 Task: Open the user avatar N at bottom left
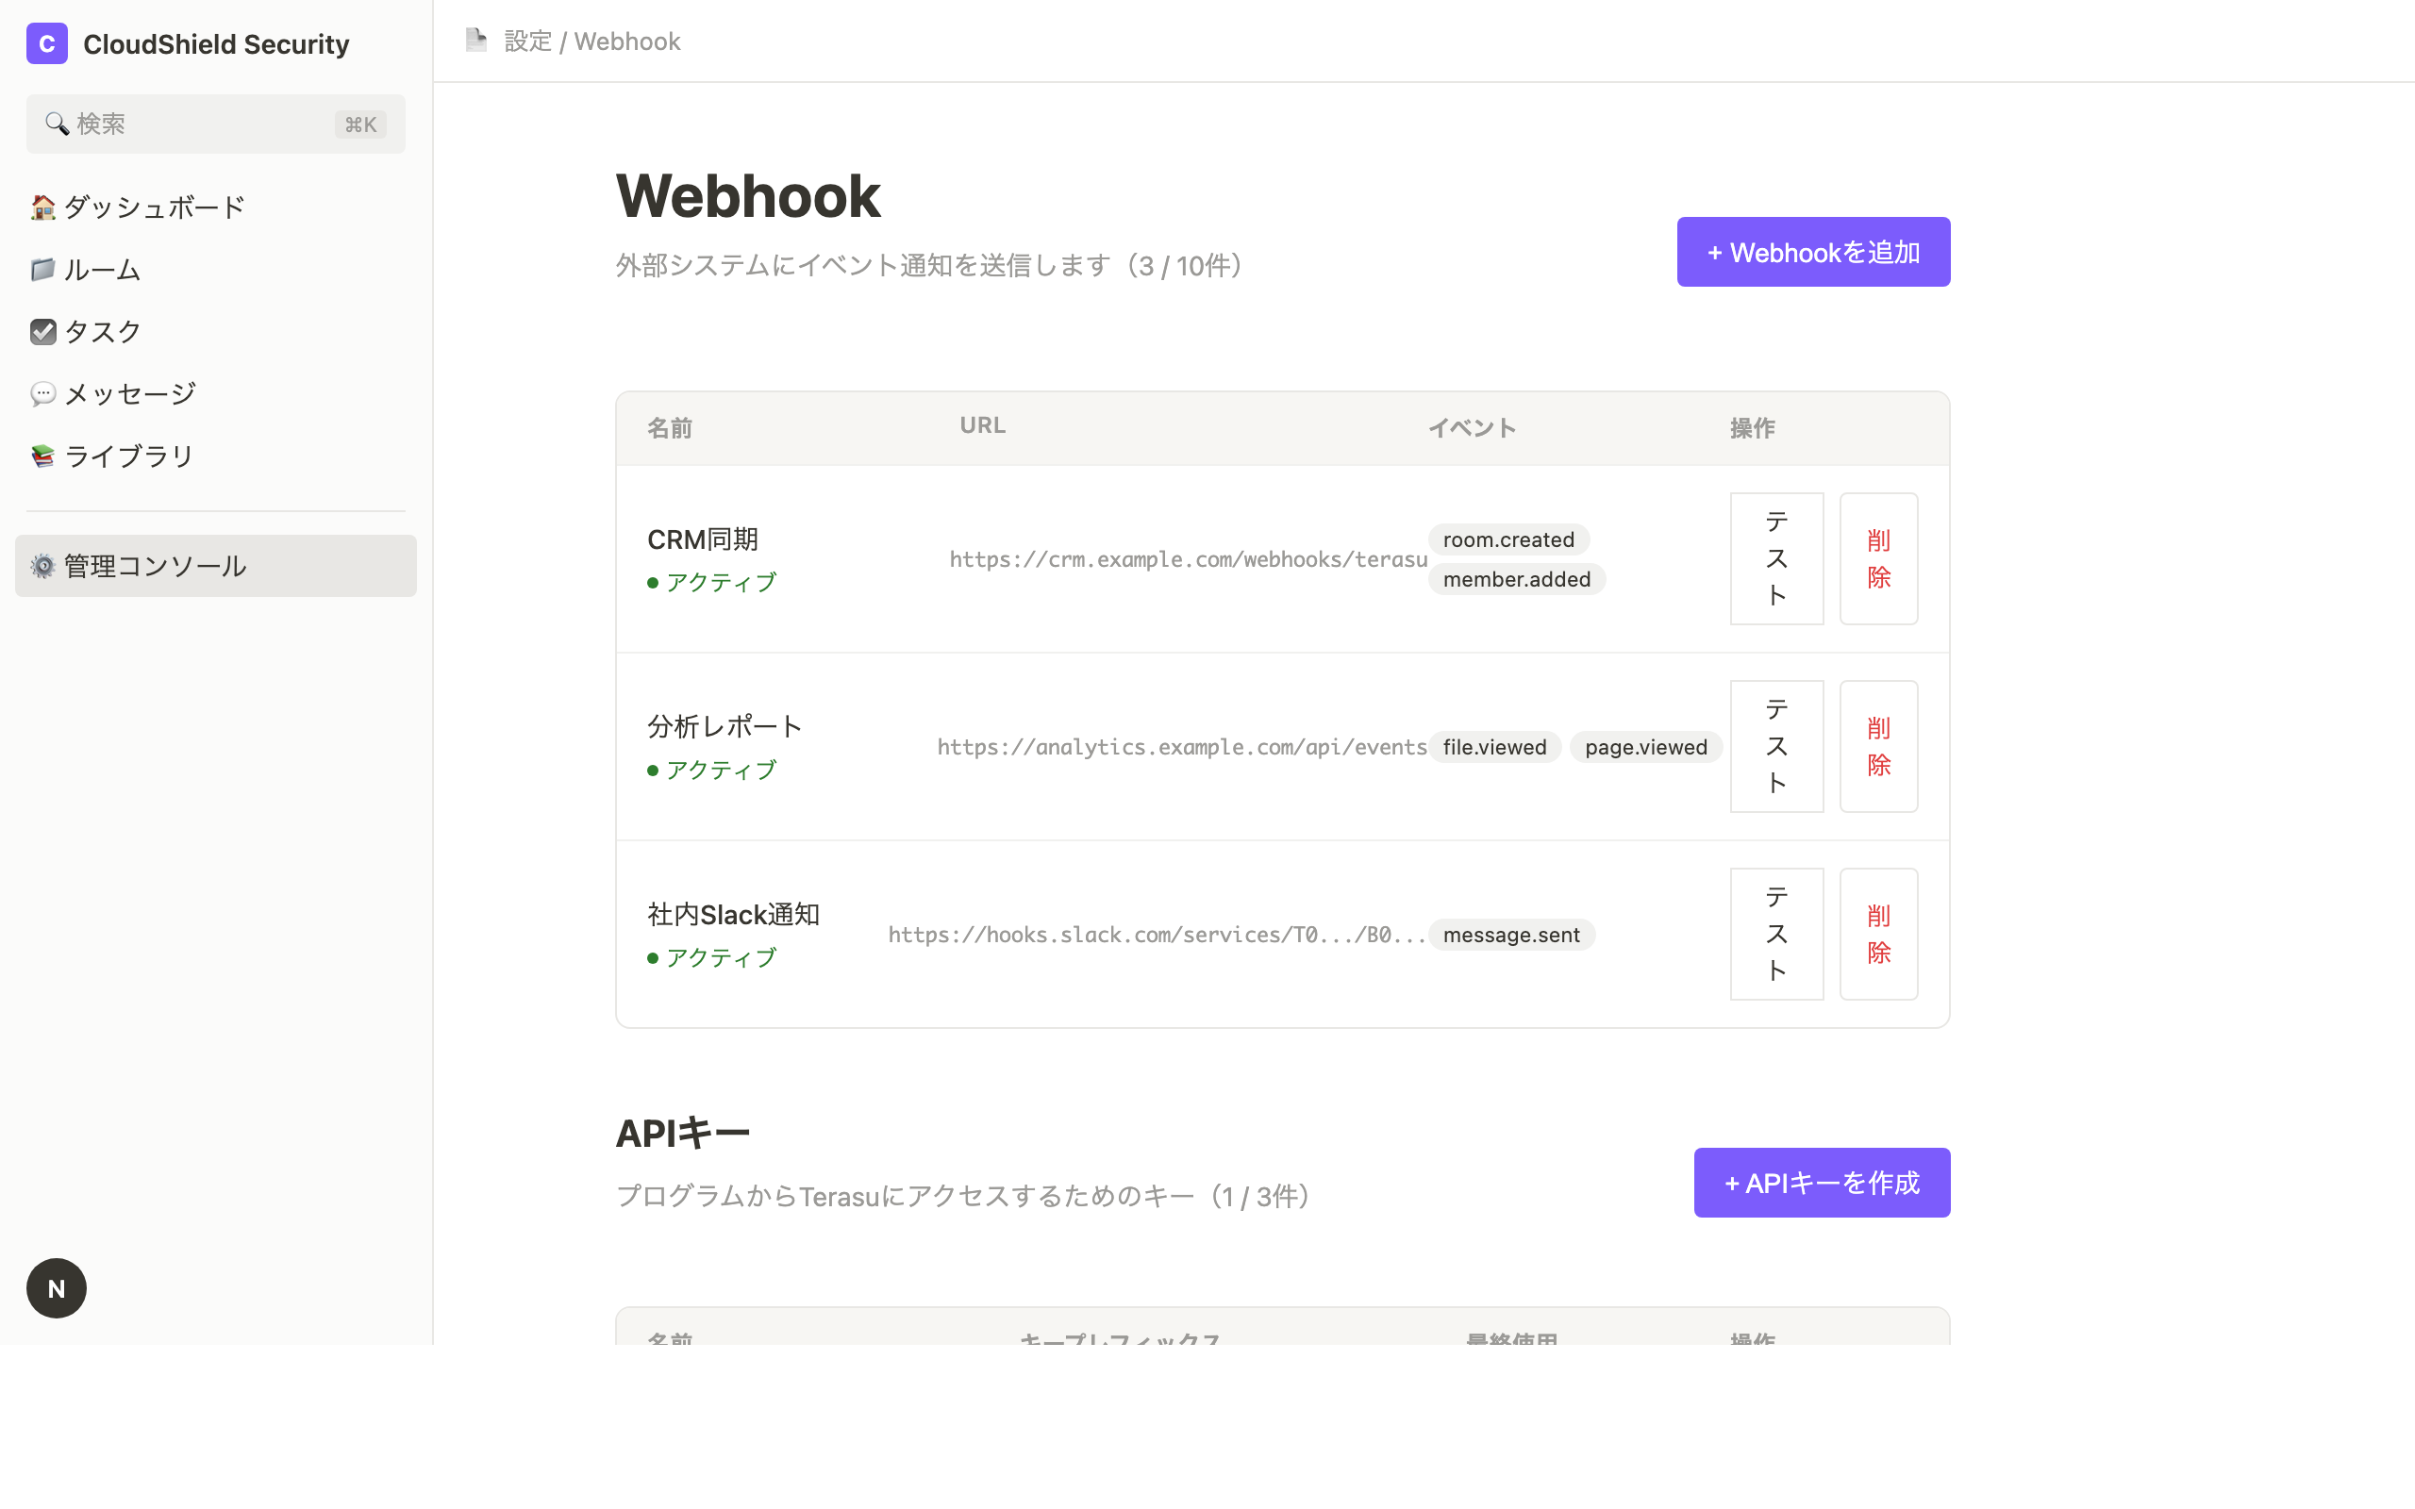(x=56, y=1287)
